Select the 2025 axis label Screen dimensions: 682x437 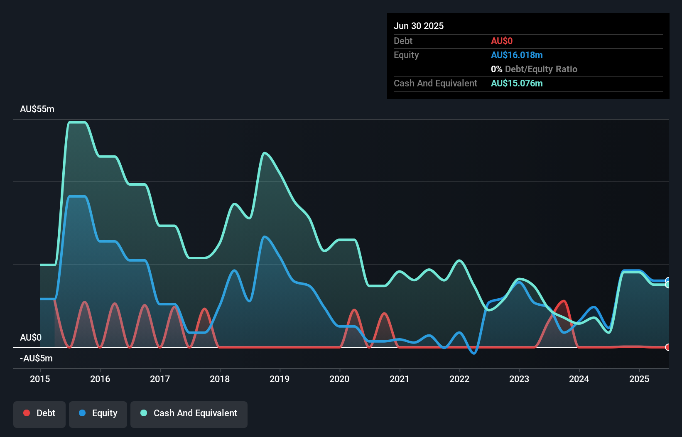(x=640, y=379)
